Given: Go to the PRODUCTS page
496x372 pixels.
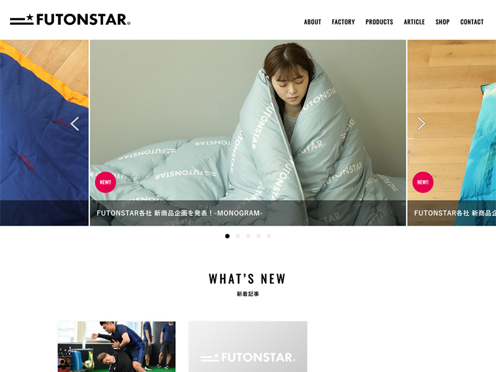Looking at the screenshot, I should point(379,22).
